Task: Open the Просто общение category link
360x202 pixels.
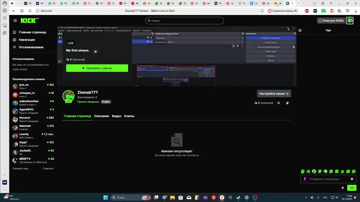Action: pyautogui.click(x=88, y=102)
